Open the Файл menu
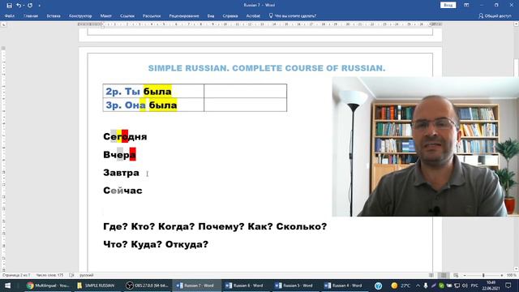 click(10, 16)
